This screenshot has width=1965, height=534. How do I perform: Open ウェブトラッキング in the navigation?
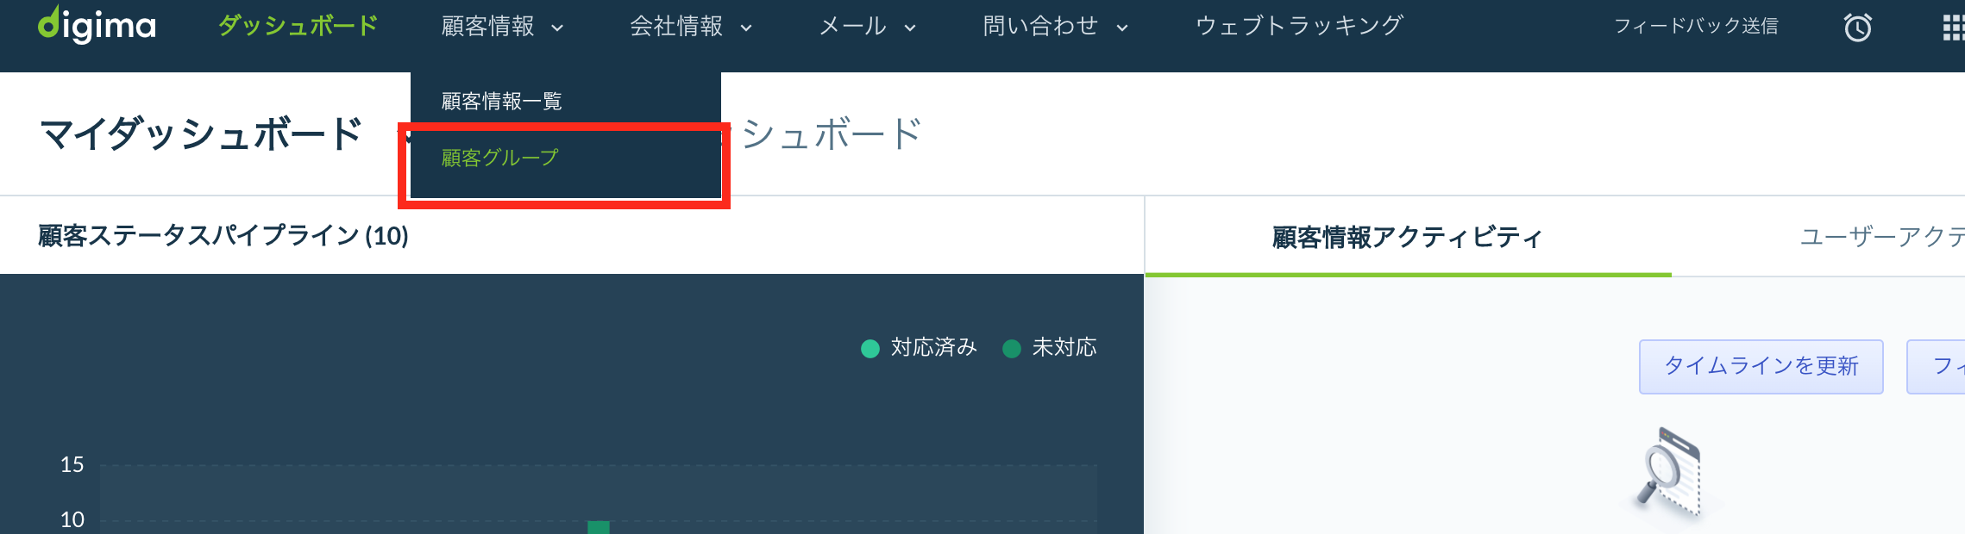click(x=1299, y=26)
